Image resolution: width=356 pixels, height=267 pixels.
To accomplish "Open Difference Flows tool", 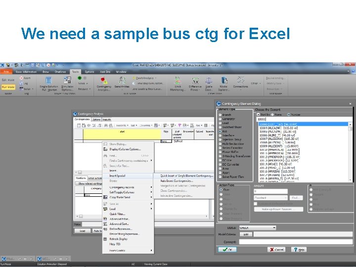I will coord(195,84).
